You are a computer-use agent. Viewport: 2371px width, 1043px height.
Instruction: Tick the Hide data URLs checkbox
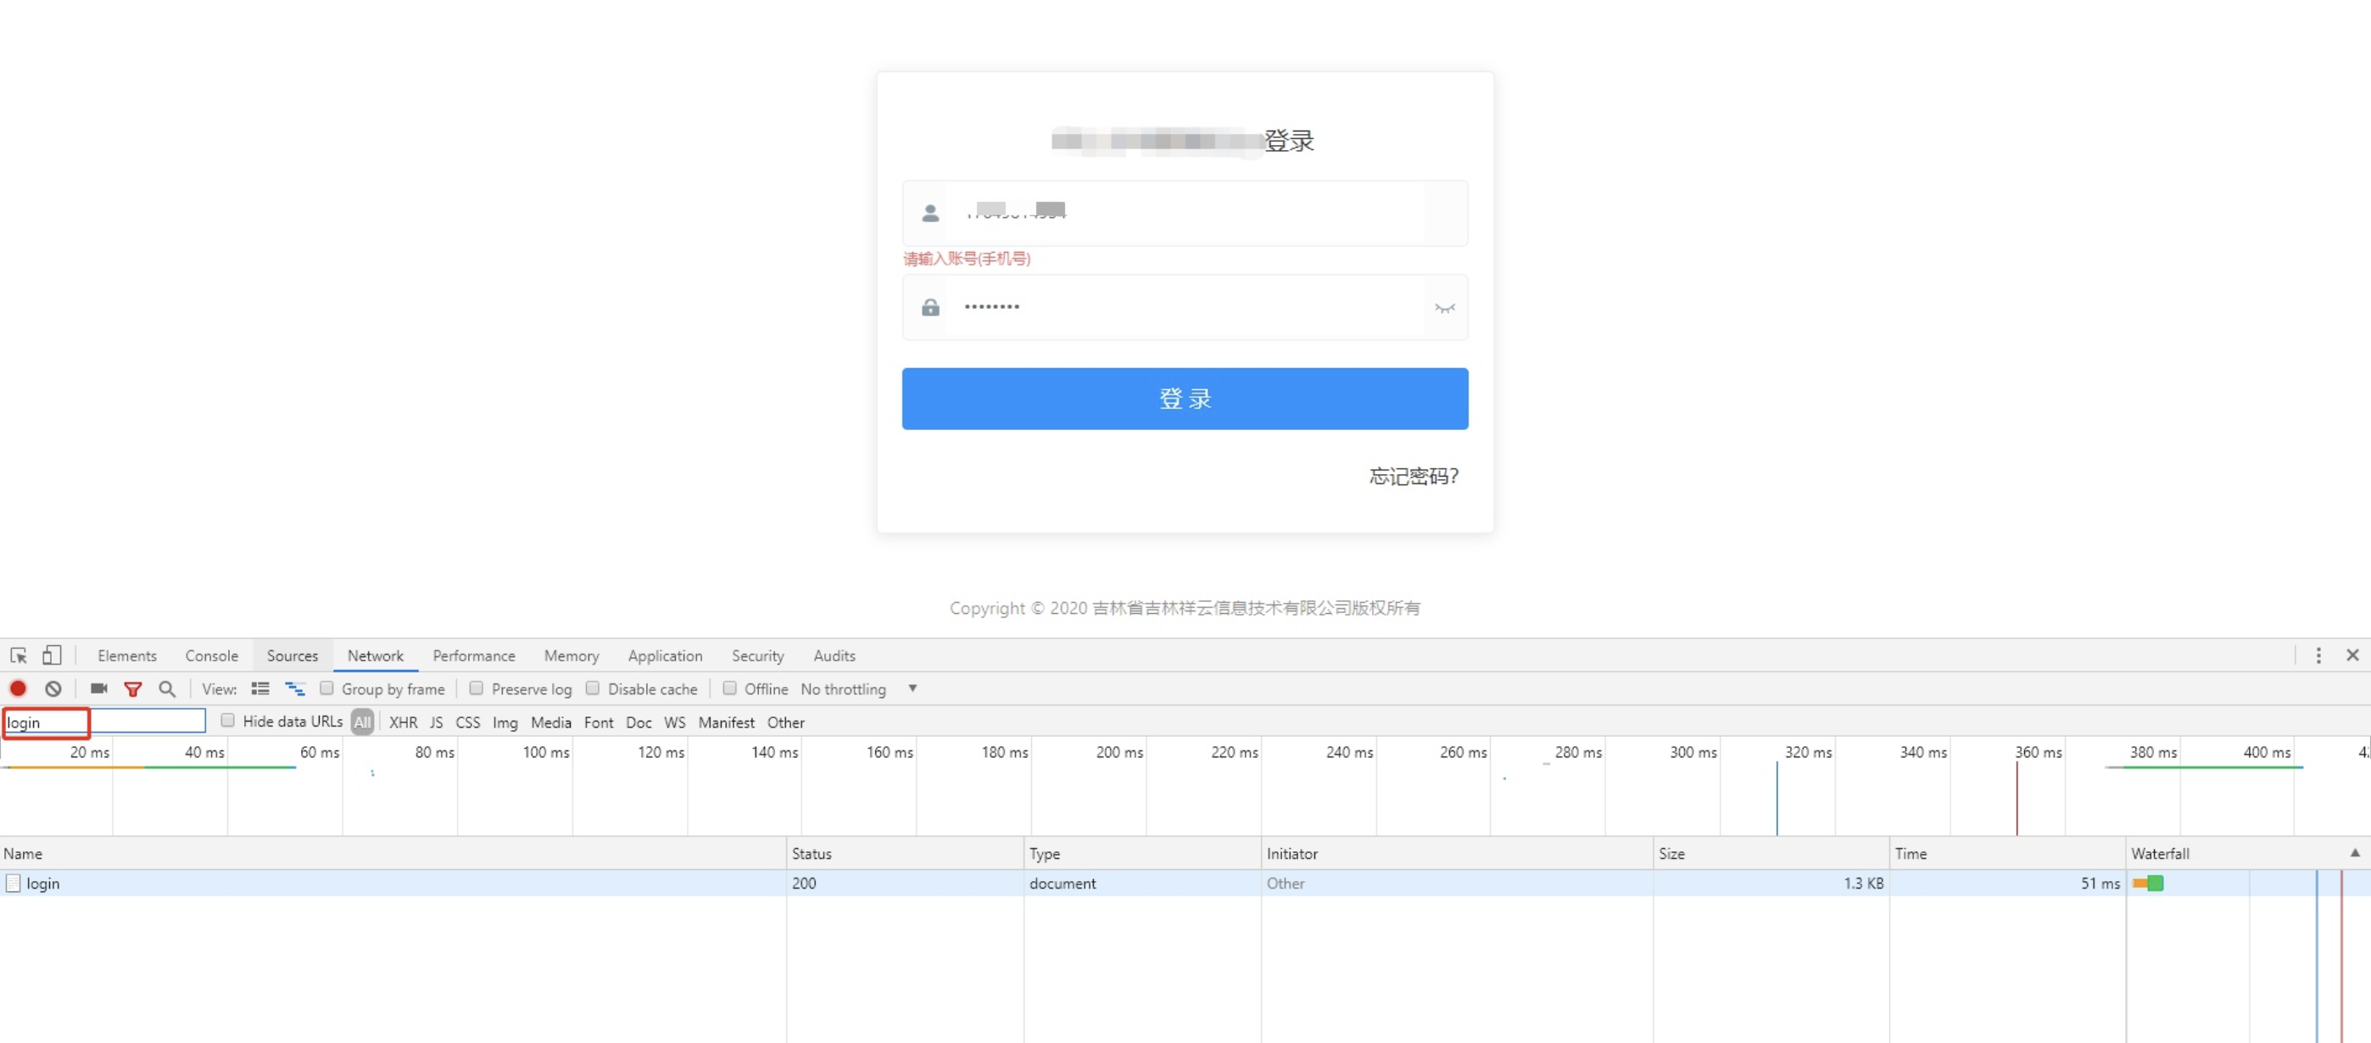pyautogui.click(x=227, y=721)
